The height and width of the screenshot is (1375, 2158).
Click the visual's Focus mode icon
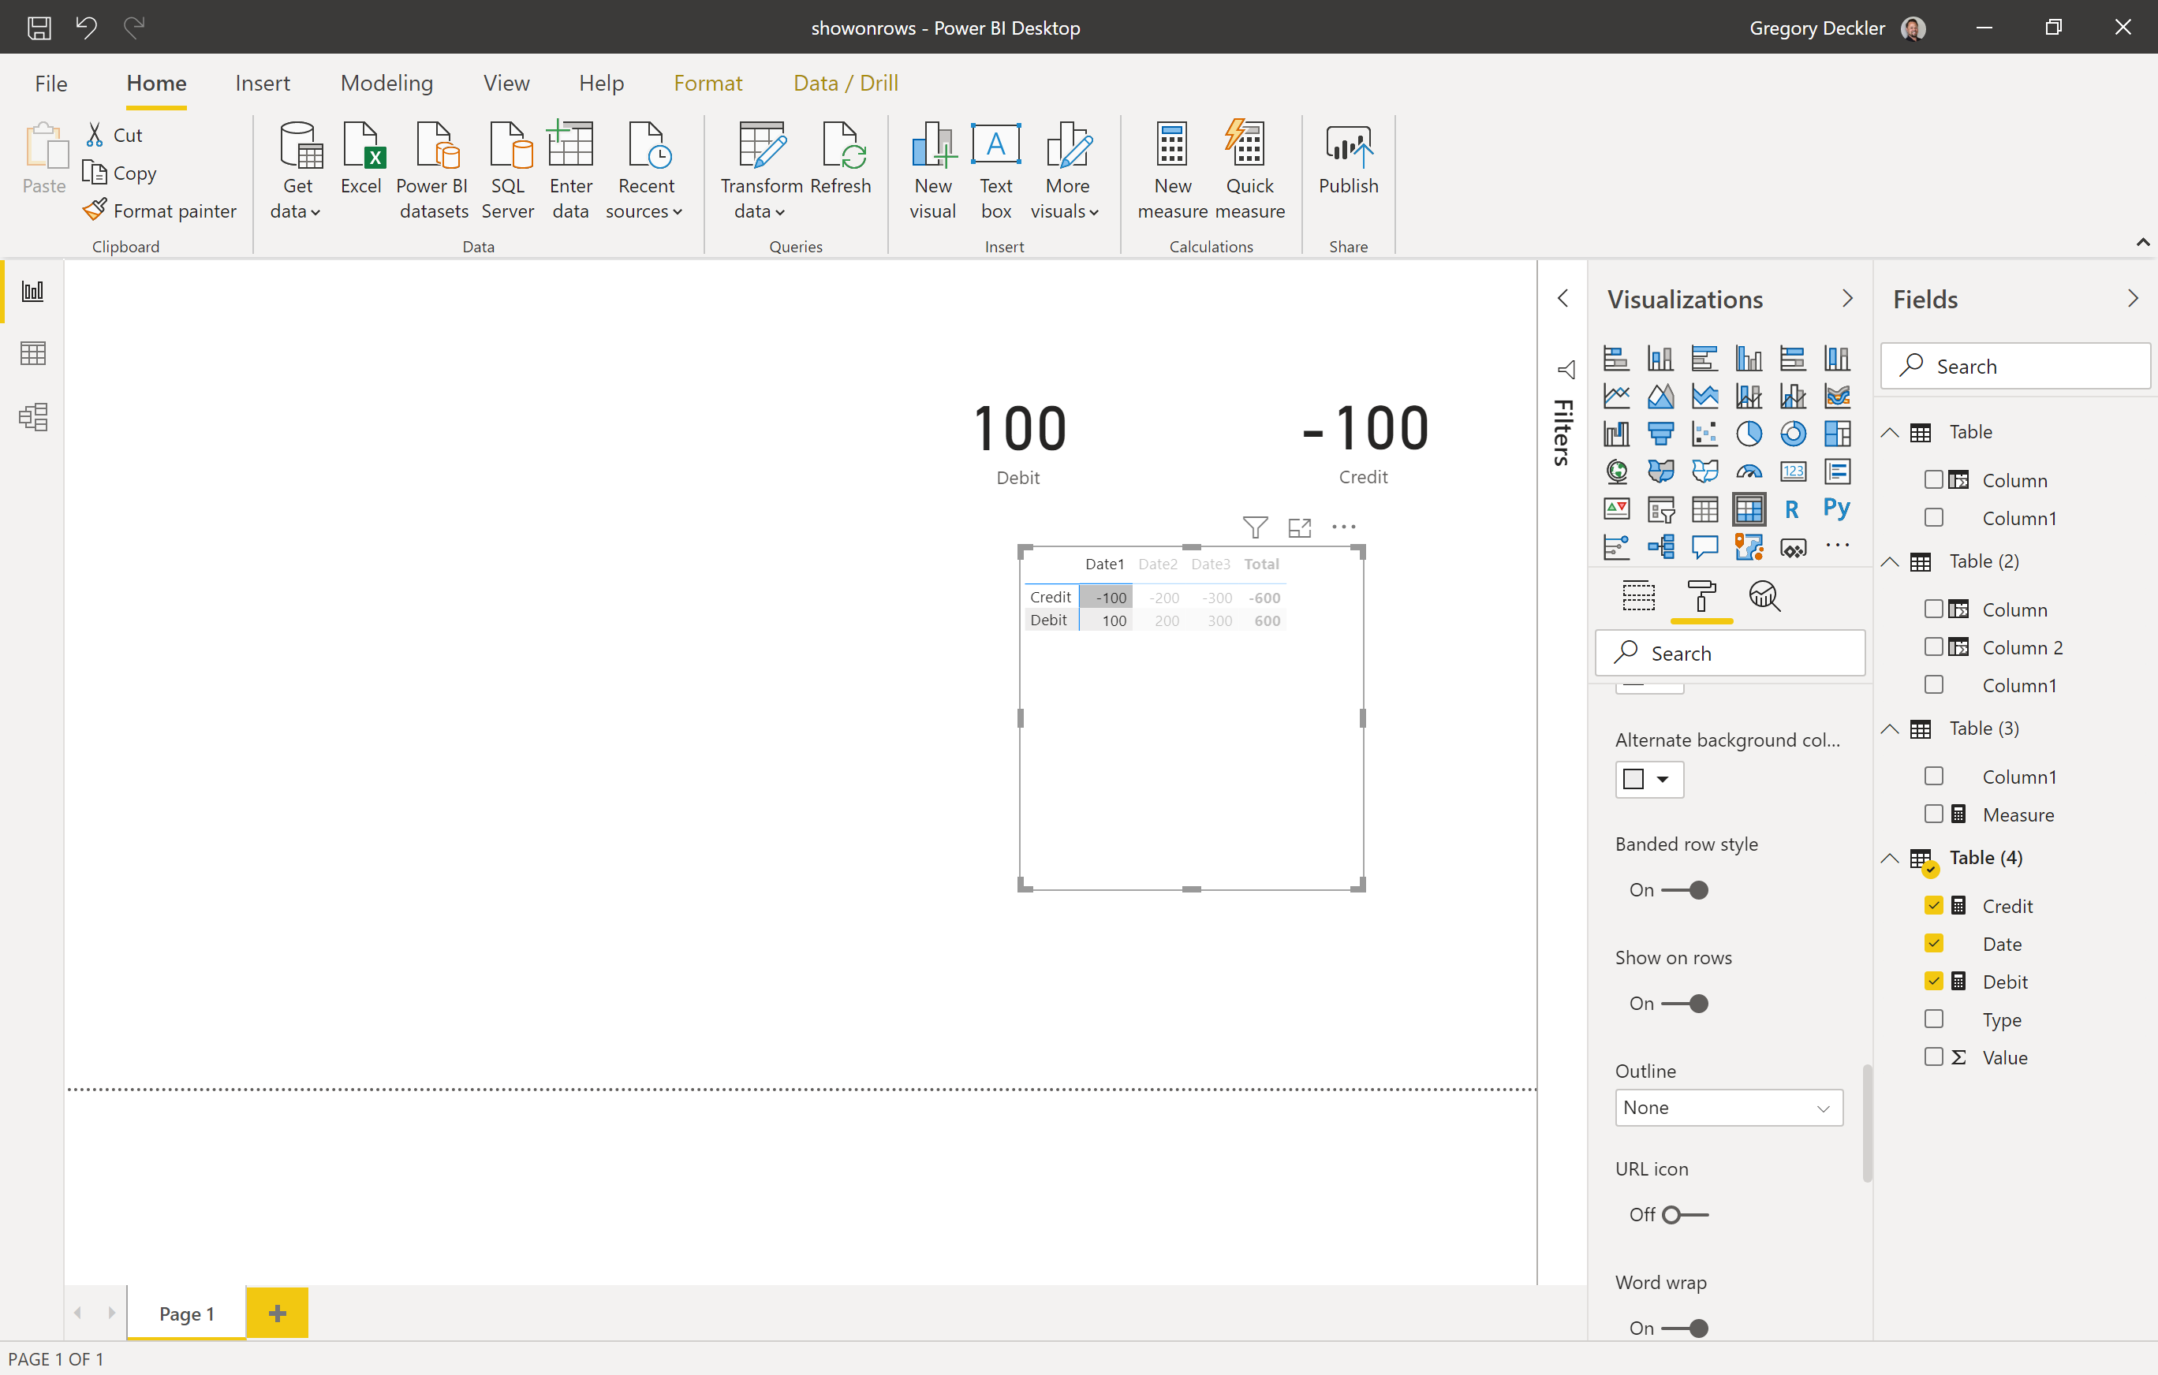[x=1300, y=527]
